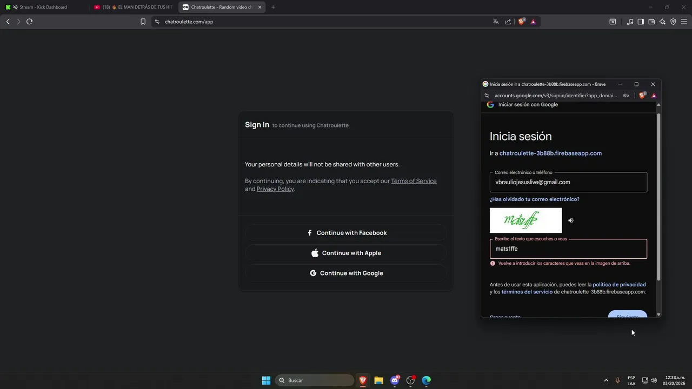Open Discord from the taskbar

(x=395, y=380)
